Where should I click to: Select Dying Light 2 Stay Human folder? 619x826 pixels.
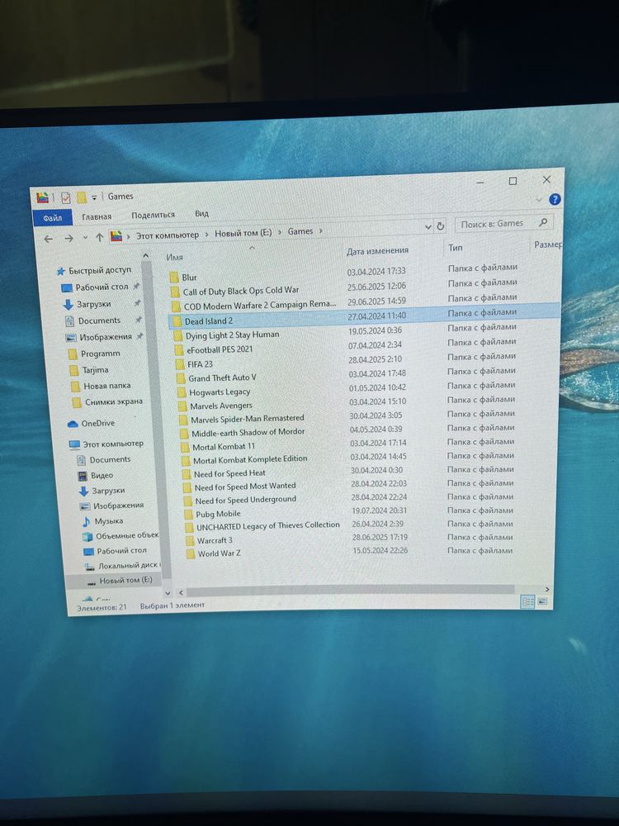226,335
